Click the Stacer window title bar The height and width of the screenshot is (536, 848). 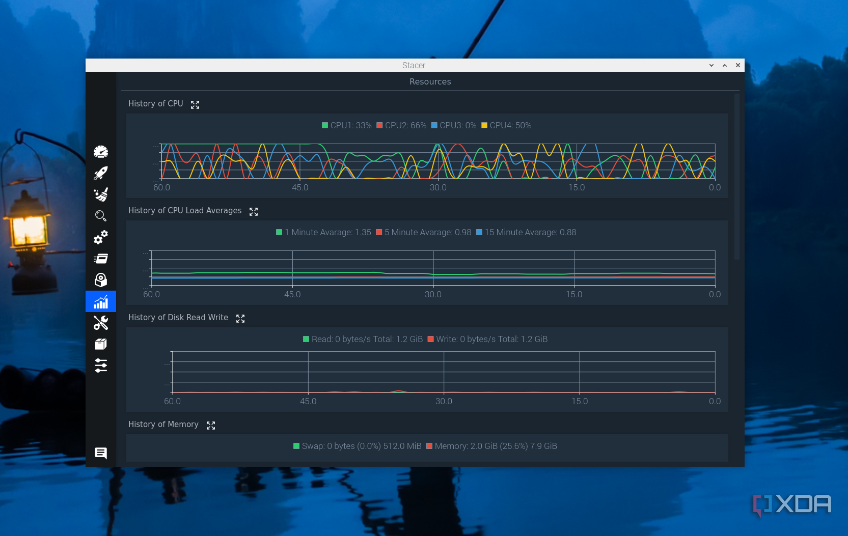415,65
